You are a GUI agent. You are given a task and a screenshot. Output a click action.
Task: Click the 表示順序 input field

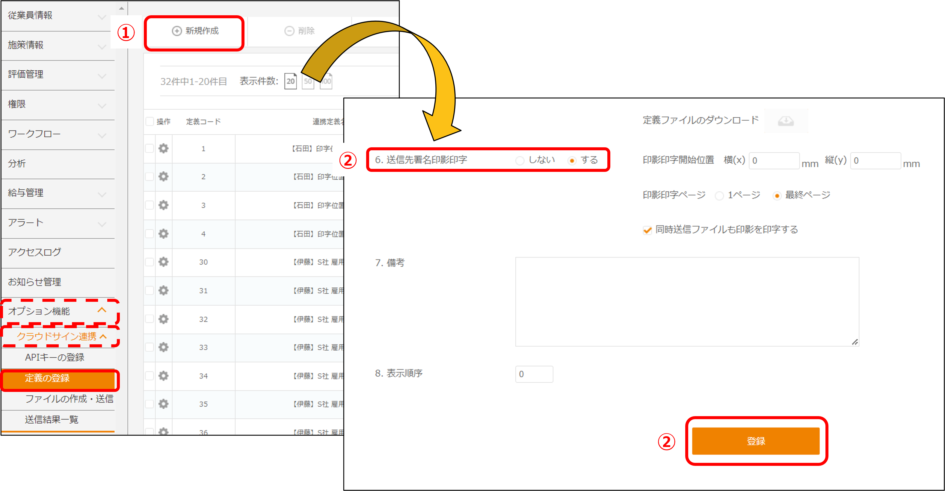(x=534, y=375)
